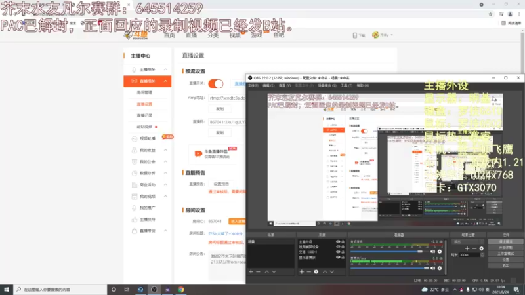Collapse the 直播相关 sidebar section
525x295 pixels.
tap(165, 81)
